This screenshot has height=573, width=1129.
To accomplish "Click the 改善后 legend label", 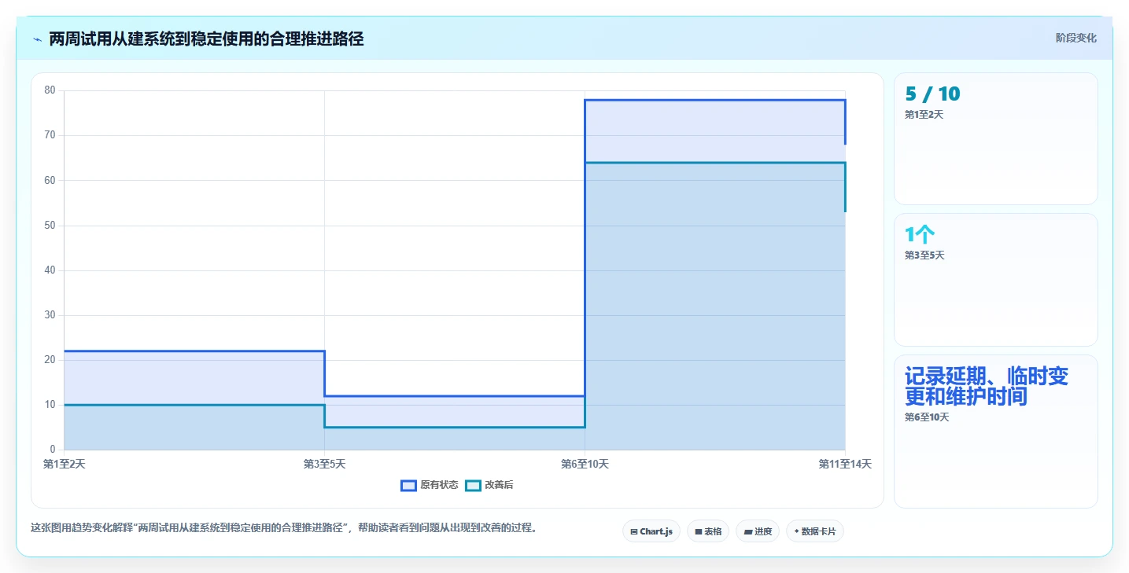I will [x=499, y=486].
